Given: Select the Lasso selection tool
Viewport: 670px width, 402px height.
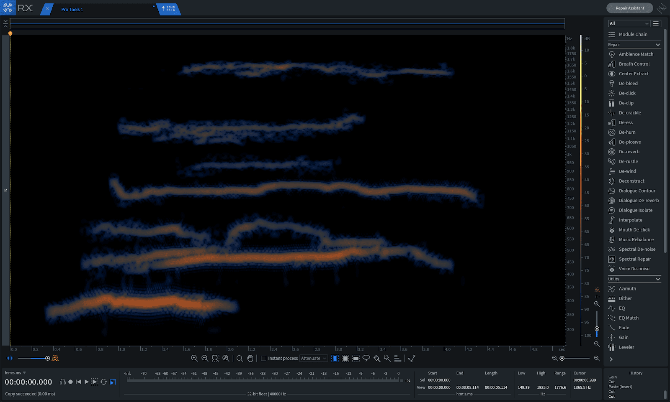Looking at the screenshot, I should click(366, 358).
